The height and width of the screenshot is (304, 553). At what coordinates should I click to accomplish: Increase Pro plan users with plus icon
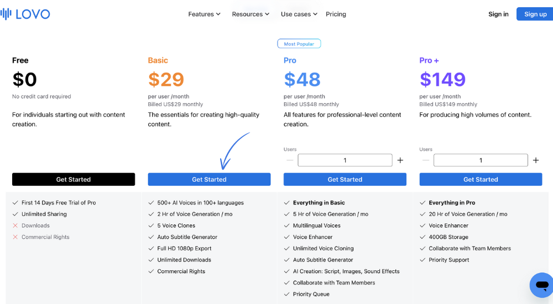(400, 160)
